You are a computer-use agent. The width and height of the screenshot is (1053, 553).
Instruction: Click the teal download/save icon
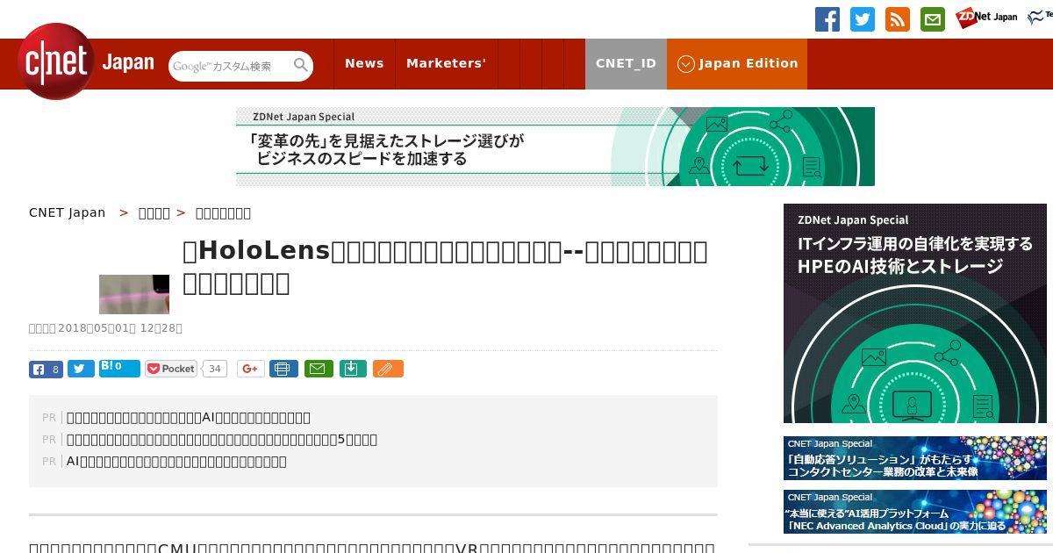click(x=352, y=369)
